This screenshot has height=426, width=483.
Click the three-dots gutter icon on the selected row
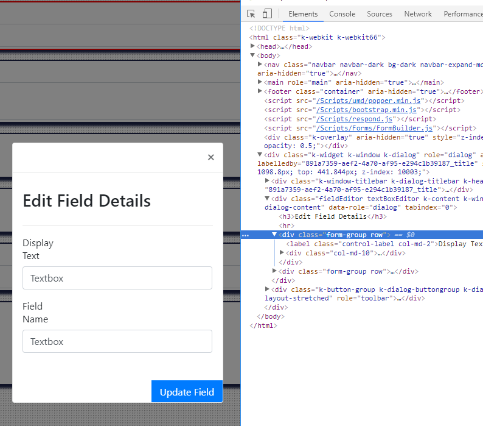click(x=245, y=235)
